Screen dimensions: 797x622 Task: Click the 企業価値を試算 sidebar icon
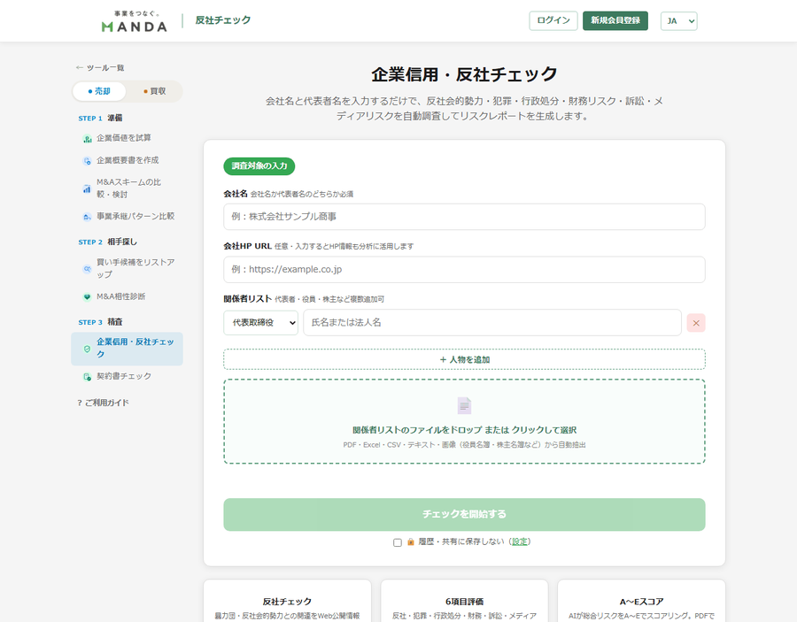(87, 139)
